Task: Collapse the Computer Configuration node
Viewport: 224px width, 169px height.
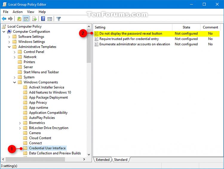Action: [x=4, y=32]
